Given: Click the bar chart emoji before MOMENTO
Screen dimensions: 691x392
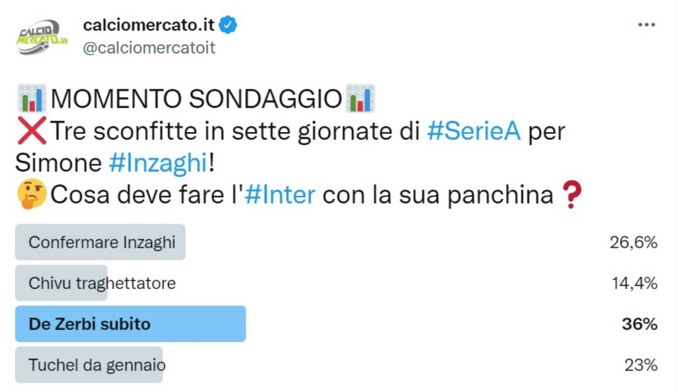Looking at the screenshot, I should pyautogui.click(x=32, y=99).
